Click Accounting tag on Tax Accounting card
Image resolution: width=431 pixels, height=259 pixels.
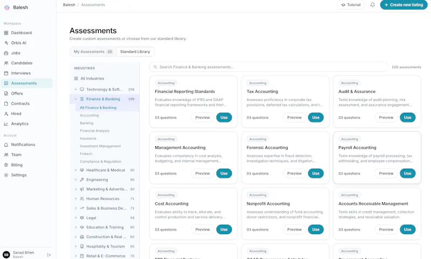coord(258,83)
